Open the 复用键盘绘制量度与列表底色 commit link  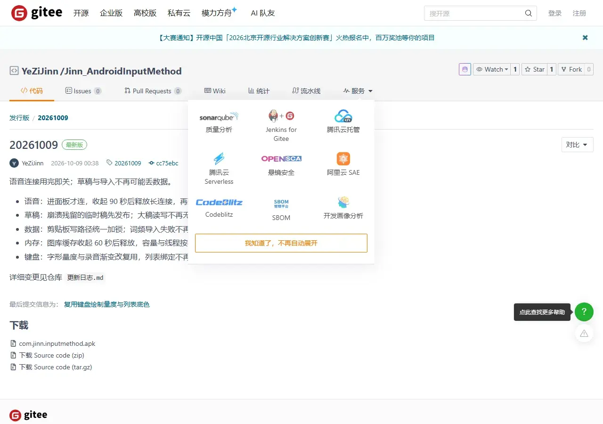(x=106, y=304)
